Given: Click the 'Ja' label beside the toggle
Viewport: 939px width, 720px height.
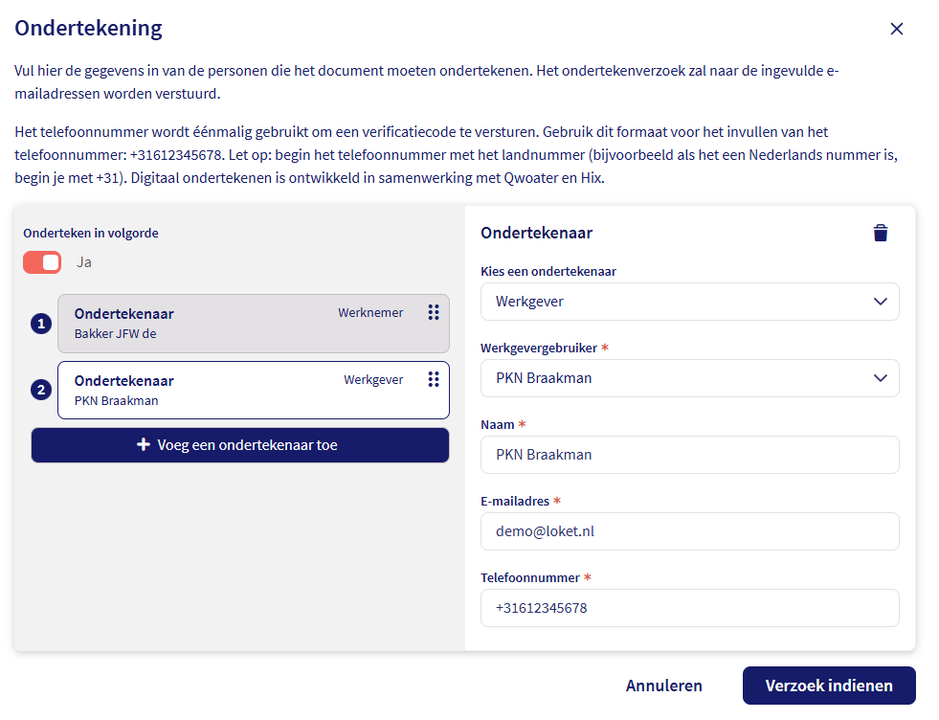Looking at the screenshot, I should [x=84, y=262].
